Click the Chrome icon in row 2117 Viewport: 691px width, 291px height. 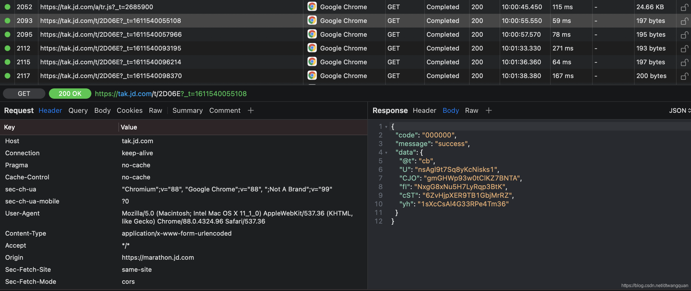click(x=312, y=75)
